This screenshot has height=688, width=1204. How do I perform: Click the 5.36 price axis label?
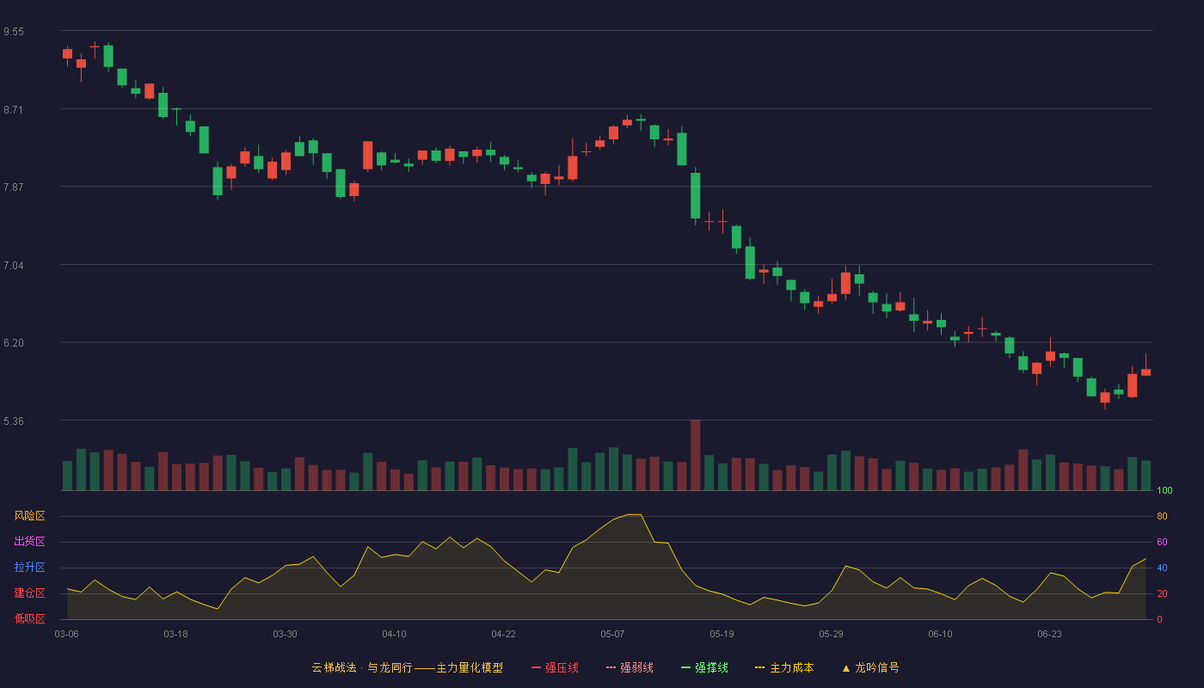coord(14,421)
